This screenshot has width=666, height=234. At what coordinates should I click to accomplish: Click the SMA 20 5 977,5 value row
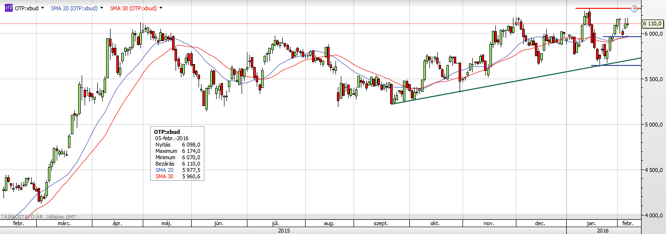[178, 170]
